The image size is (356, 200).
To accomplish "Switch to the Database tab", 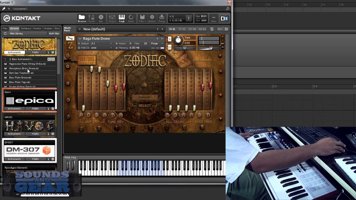I will [26, 28].
